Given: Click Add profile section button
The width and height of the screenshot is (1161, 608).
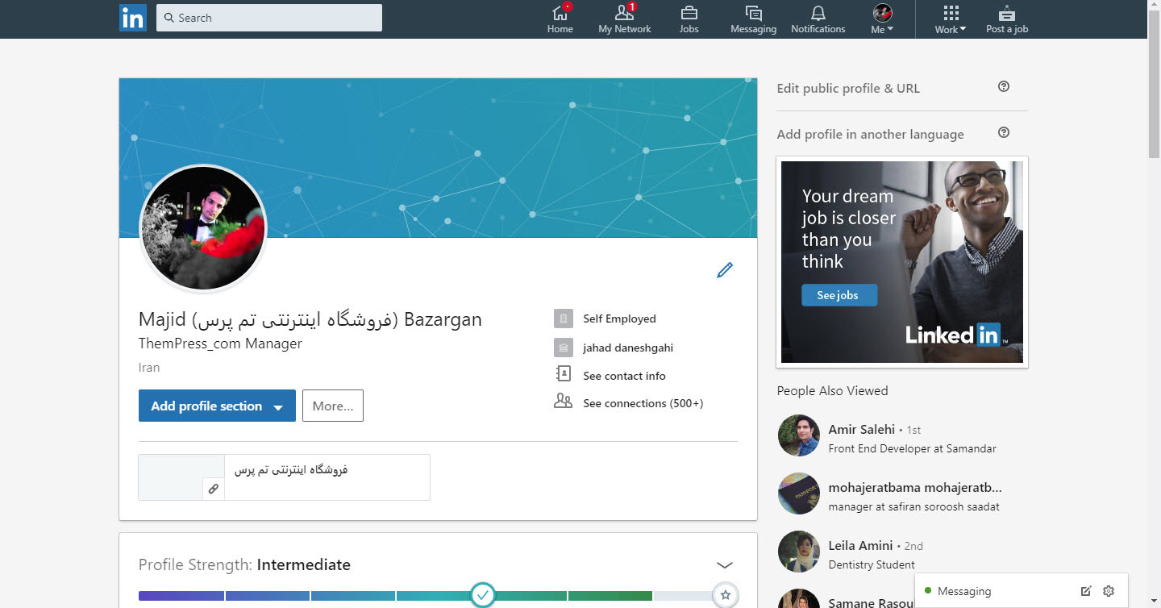Looking at the screenshot, I should click(217, 406).
